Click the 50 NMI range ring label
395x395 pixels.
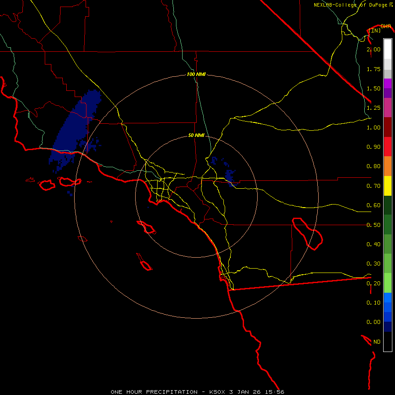pyautogui.click(x=196, y=135)
